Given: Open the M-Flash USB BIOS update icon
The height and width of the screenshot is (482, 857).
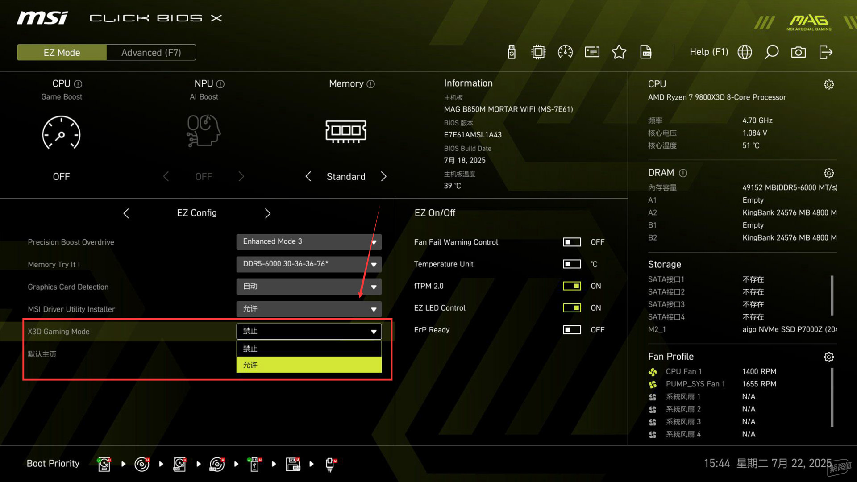Looking at the screenshot, I should [512, 52].
